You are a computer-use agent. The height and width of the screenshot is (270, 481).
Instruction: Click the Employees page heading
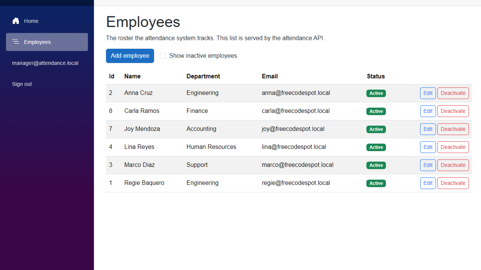point(143,22)
